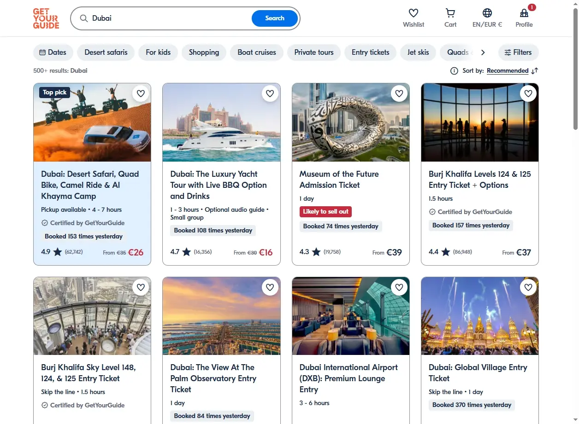Select the For kids category chip

pyautogui.click(x=158, y=52)
